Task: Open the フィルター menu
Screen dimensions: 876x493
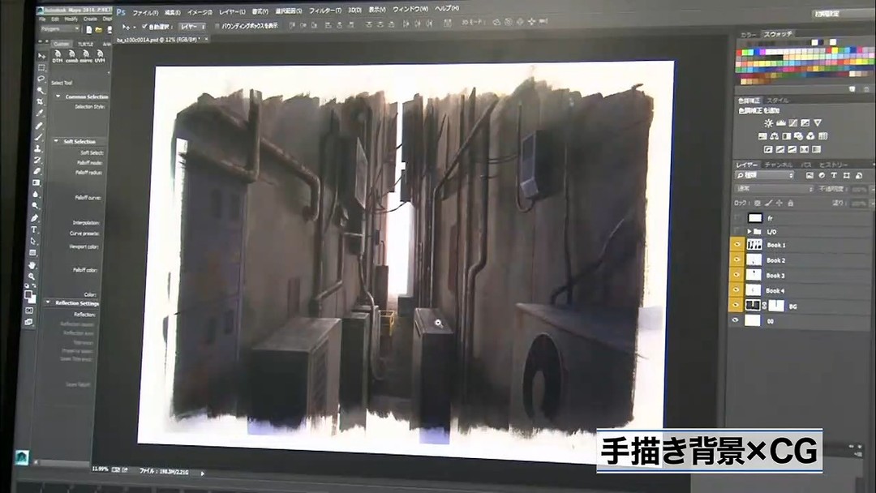Action: (325, 11)
